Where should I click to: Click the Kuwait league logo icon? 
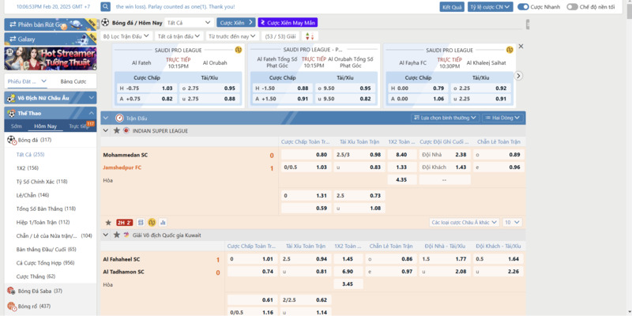pos(126,235)
